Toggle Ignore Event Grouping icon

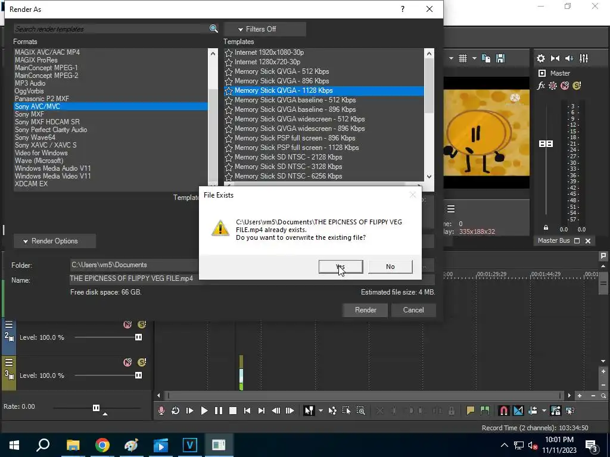coord(570,411)
